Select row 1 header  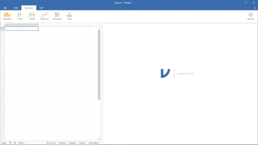point(2,29)
